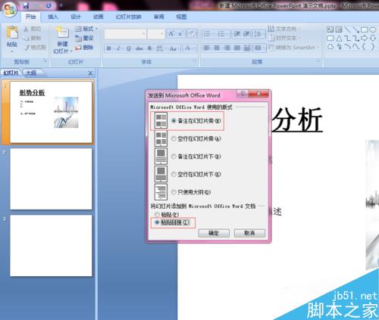Open the quick access toolbar customize arrow

(61, 5)
